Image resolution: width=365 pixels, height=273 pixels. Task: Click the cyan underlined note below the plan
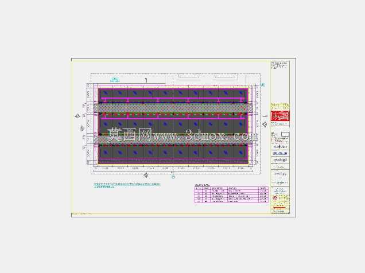127,185
